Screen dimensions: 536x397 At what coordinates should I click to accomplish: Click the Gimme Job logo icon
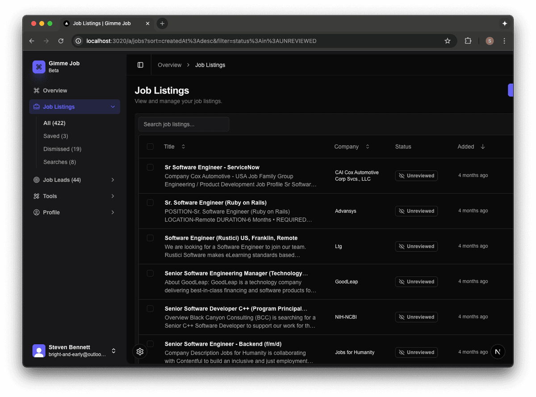coord(39,67)
